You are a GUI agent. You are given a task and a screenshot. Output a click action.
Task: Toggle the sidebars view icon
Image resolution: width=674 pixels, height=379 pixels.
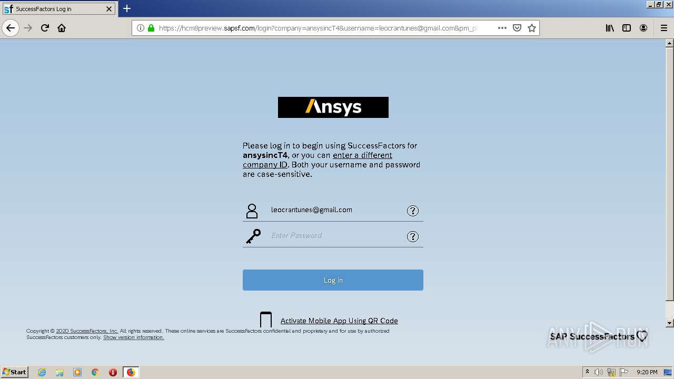pyautogui.click(x=627, y=28)
